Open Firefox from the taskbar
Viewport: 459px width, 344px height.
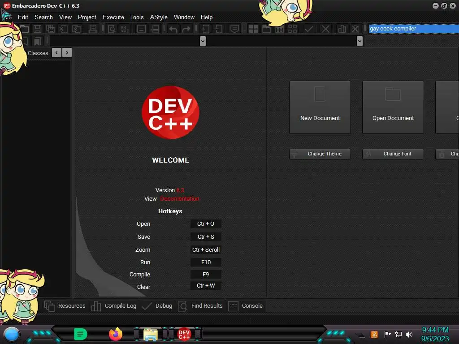tap(116, 334)
